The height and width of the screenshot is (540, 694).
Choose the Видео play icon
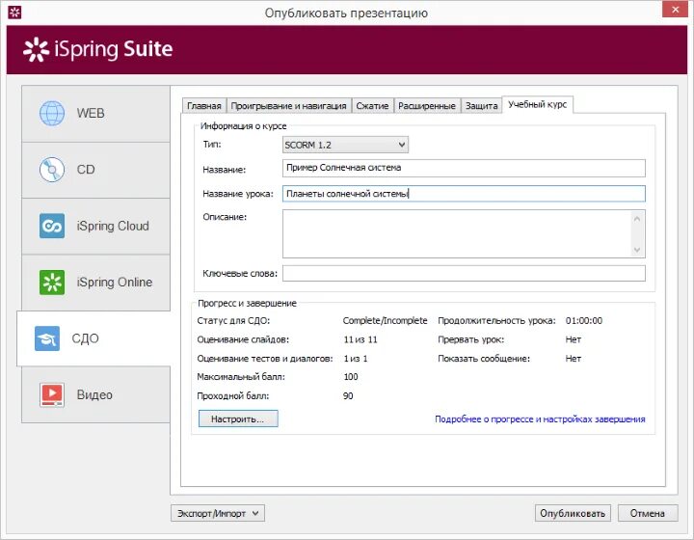[52, 394]
